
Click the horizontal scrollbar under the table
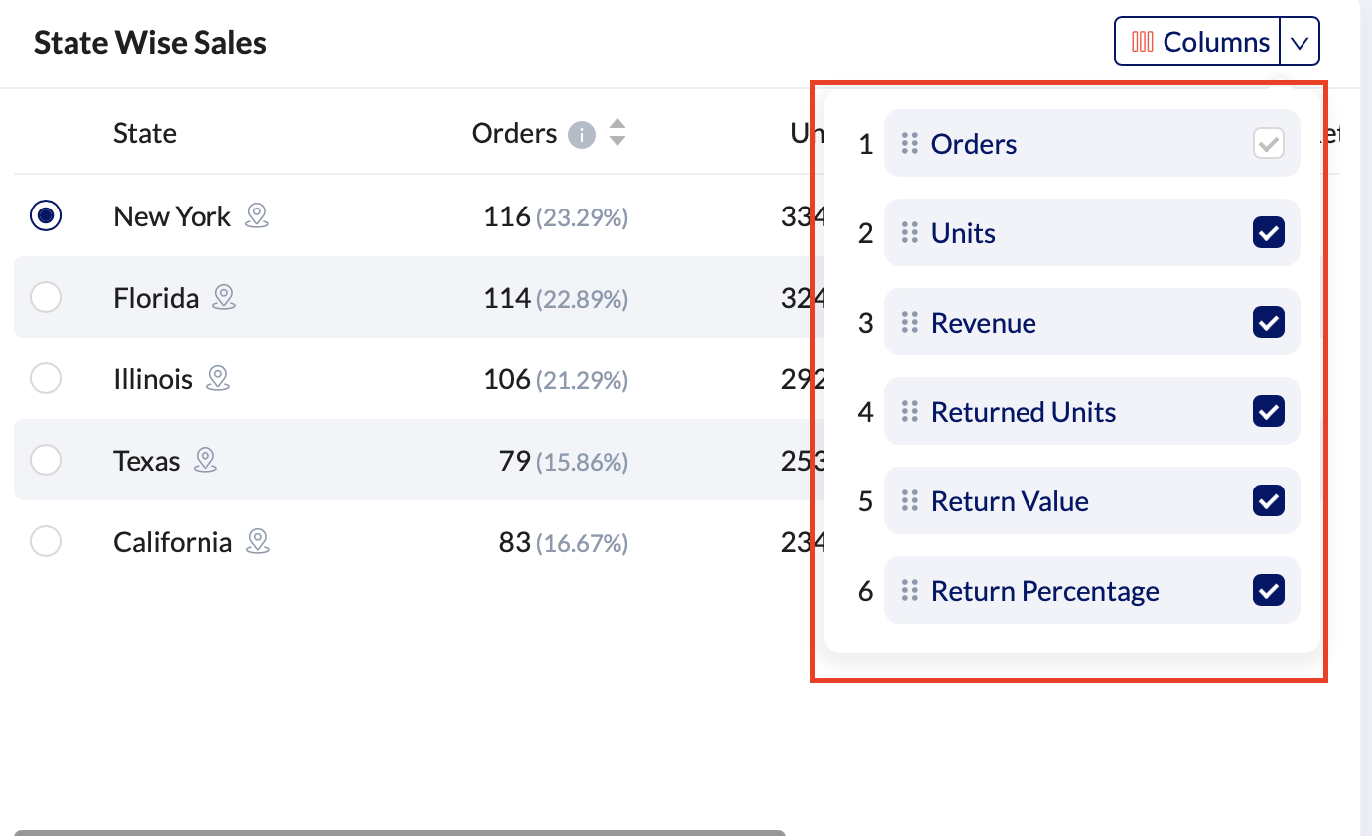(399, 832)
